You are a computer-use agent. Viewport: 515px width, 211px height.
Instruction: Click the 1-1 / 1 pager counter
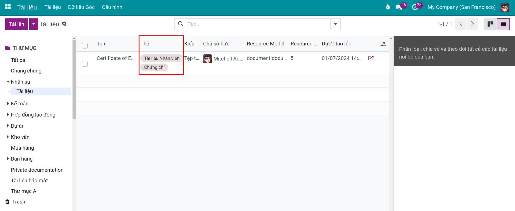tap(445, 24)
